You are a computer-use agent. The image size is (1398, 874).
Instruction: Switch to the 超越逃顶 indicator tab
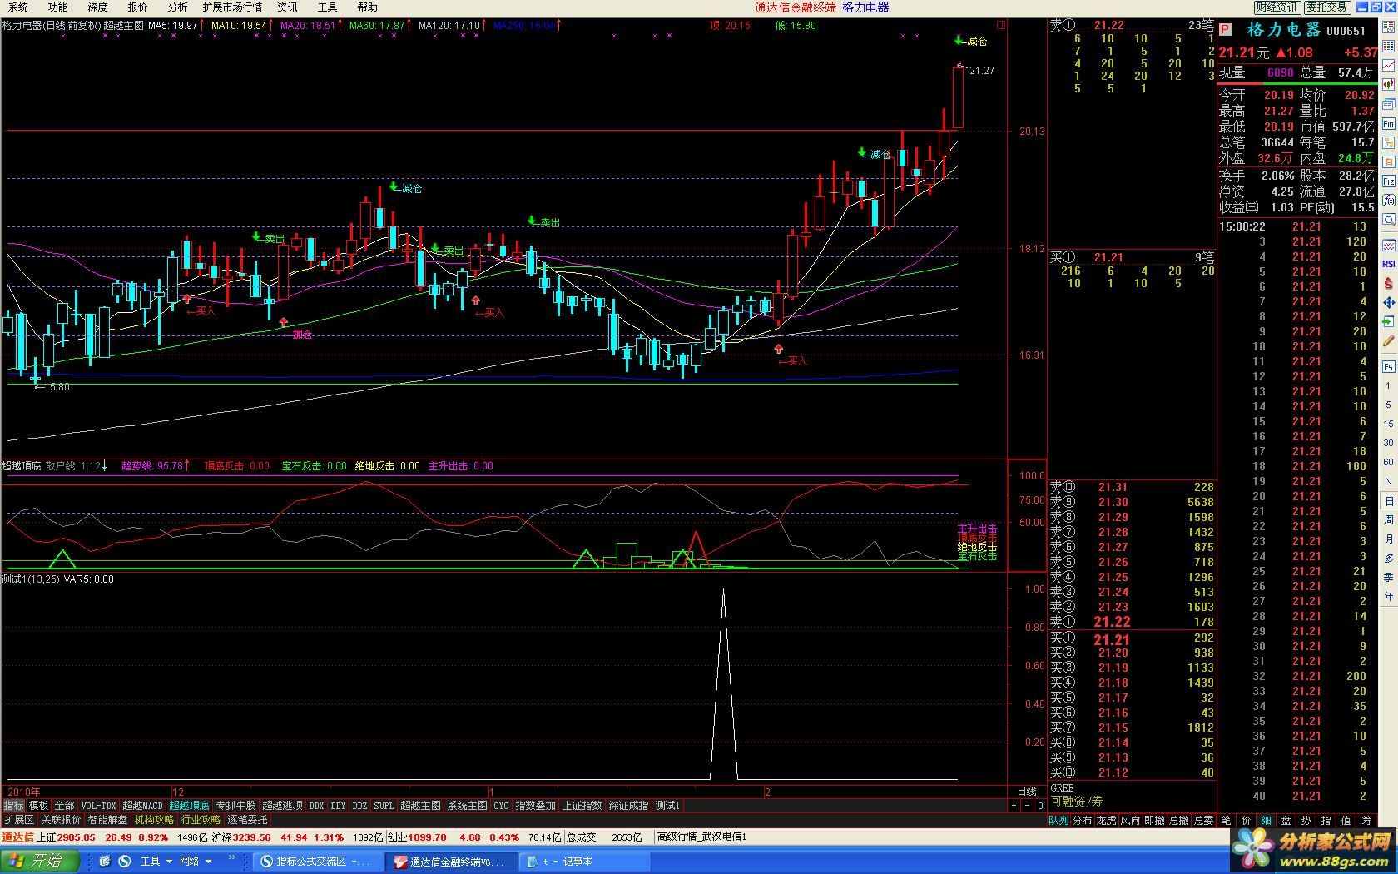point(282,806)
